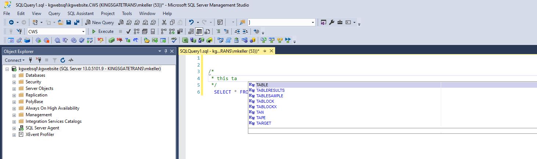Click the Find in Files icon
537x159 pixels.
click(x=242, y=22)
